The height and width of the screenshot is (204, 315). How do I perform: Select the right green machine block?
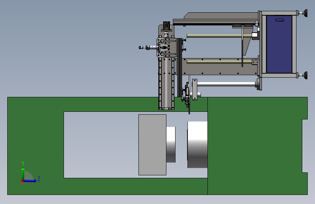pyautogui.click(x=258, y=146)
